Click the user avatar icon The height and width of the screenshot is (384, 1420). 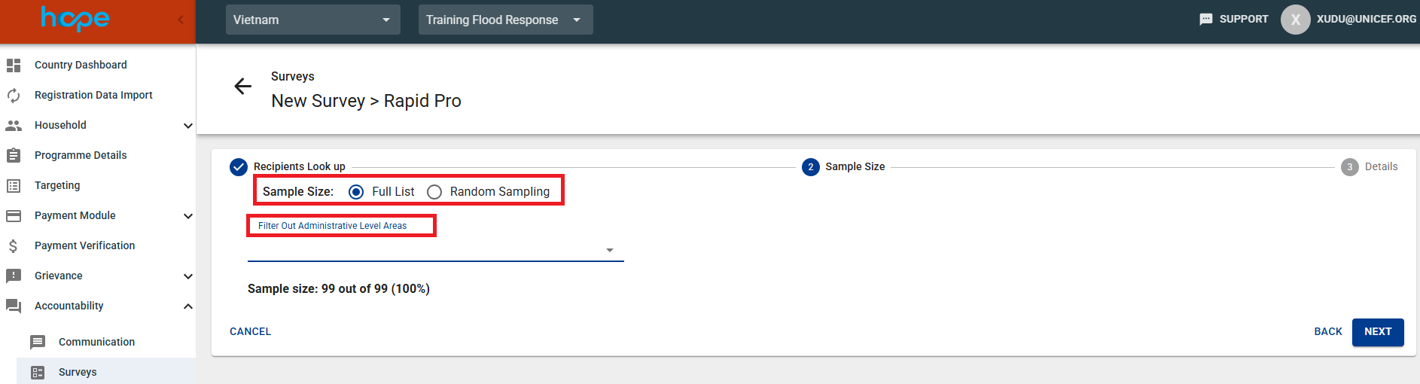(x=1295, y=20)
